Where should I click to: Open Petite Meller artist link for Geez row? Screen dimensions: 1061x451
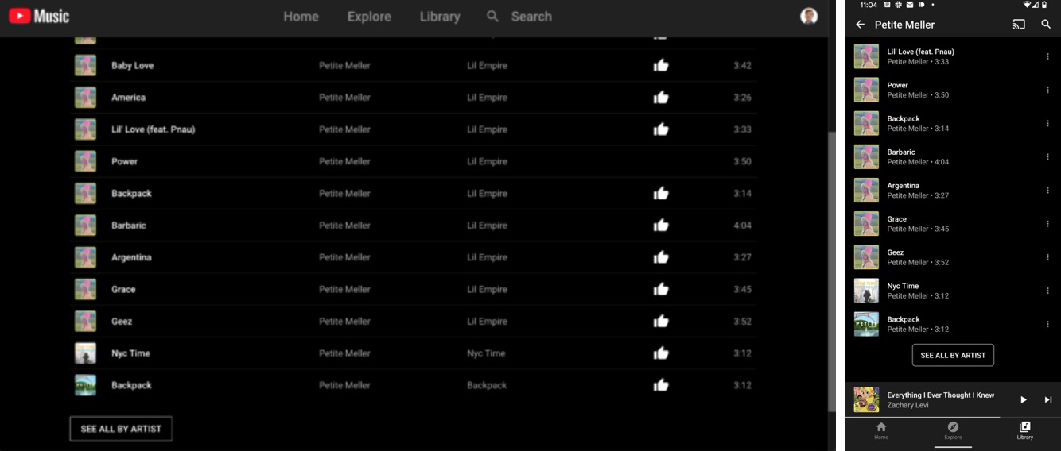coord(344,321)
